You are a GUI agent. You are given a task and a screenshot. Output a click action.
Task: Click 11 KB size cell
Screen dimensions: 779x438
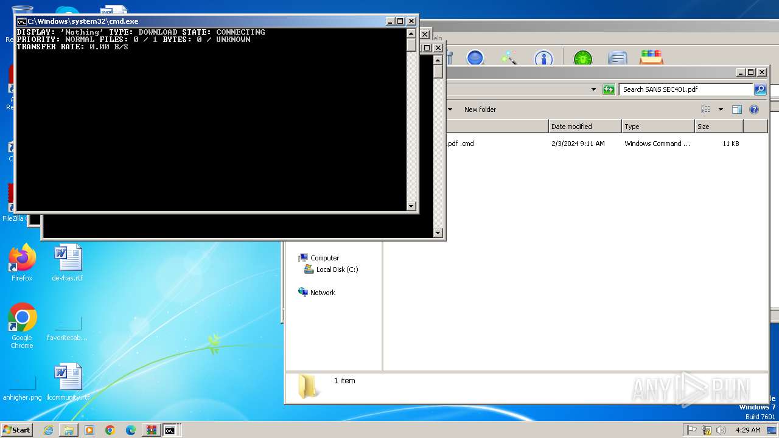point(730,144)
